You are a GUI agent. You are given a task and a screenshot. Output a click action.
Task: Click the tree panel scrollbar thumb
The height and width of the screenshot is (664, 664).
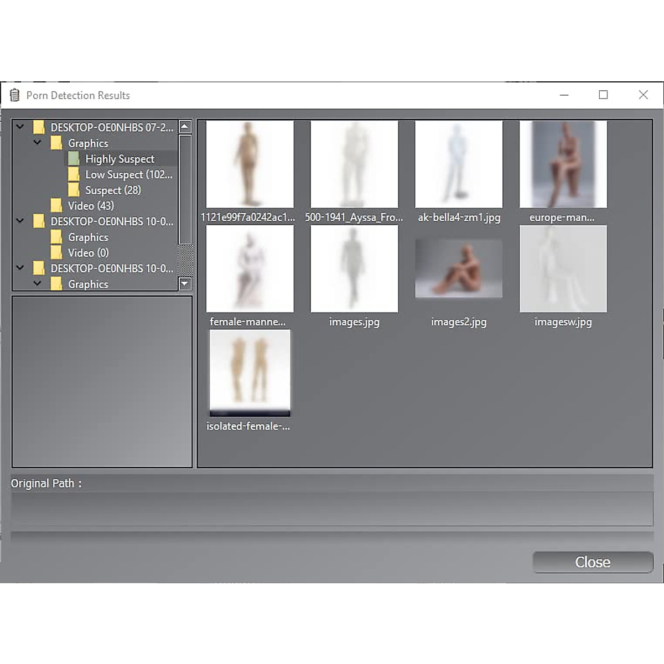[x=185, y=188]
